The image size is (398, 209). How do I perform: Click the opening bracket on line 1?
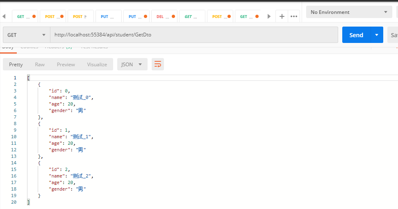pyautogui.click(x=28, y=78)
